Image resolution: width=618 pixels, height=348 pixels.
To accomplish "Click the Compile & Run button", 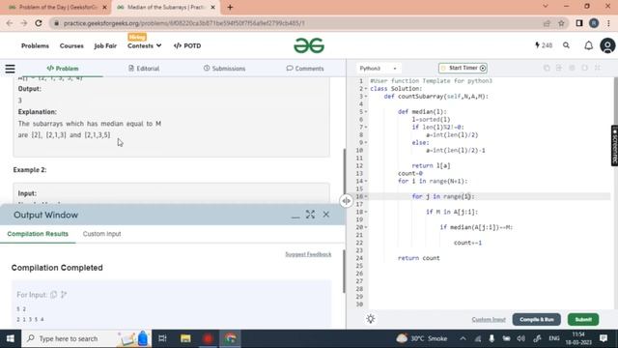I will click(537, 319).
